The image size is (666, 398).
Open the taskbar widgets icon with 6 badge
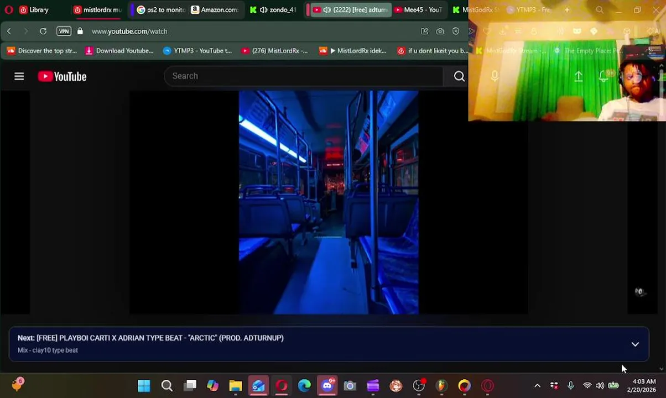tap(17, 384)
